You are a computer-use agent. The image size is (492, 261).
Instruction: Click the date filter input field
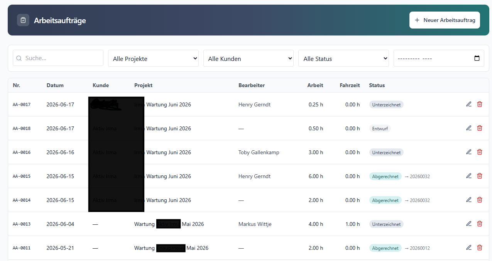pos(439,58)
